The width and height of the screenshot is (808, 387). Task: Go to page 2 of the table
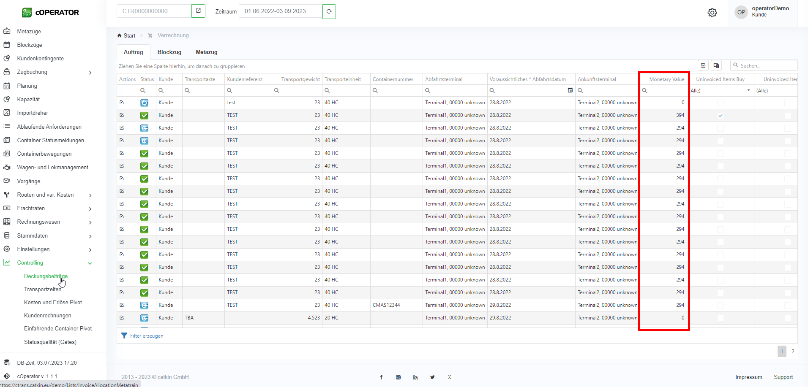click(x=793, y=352)
